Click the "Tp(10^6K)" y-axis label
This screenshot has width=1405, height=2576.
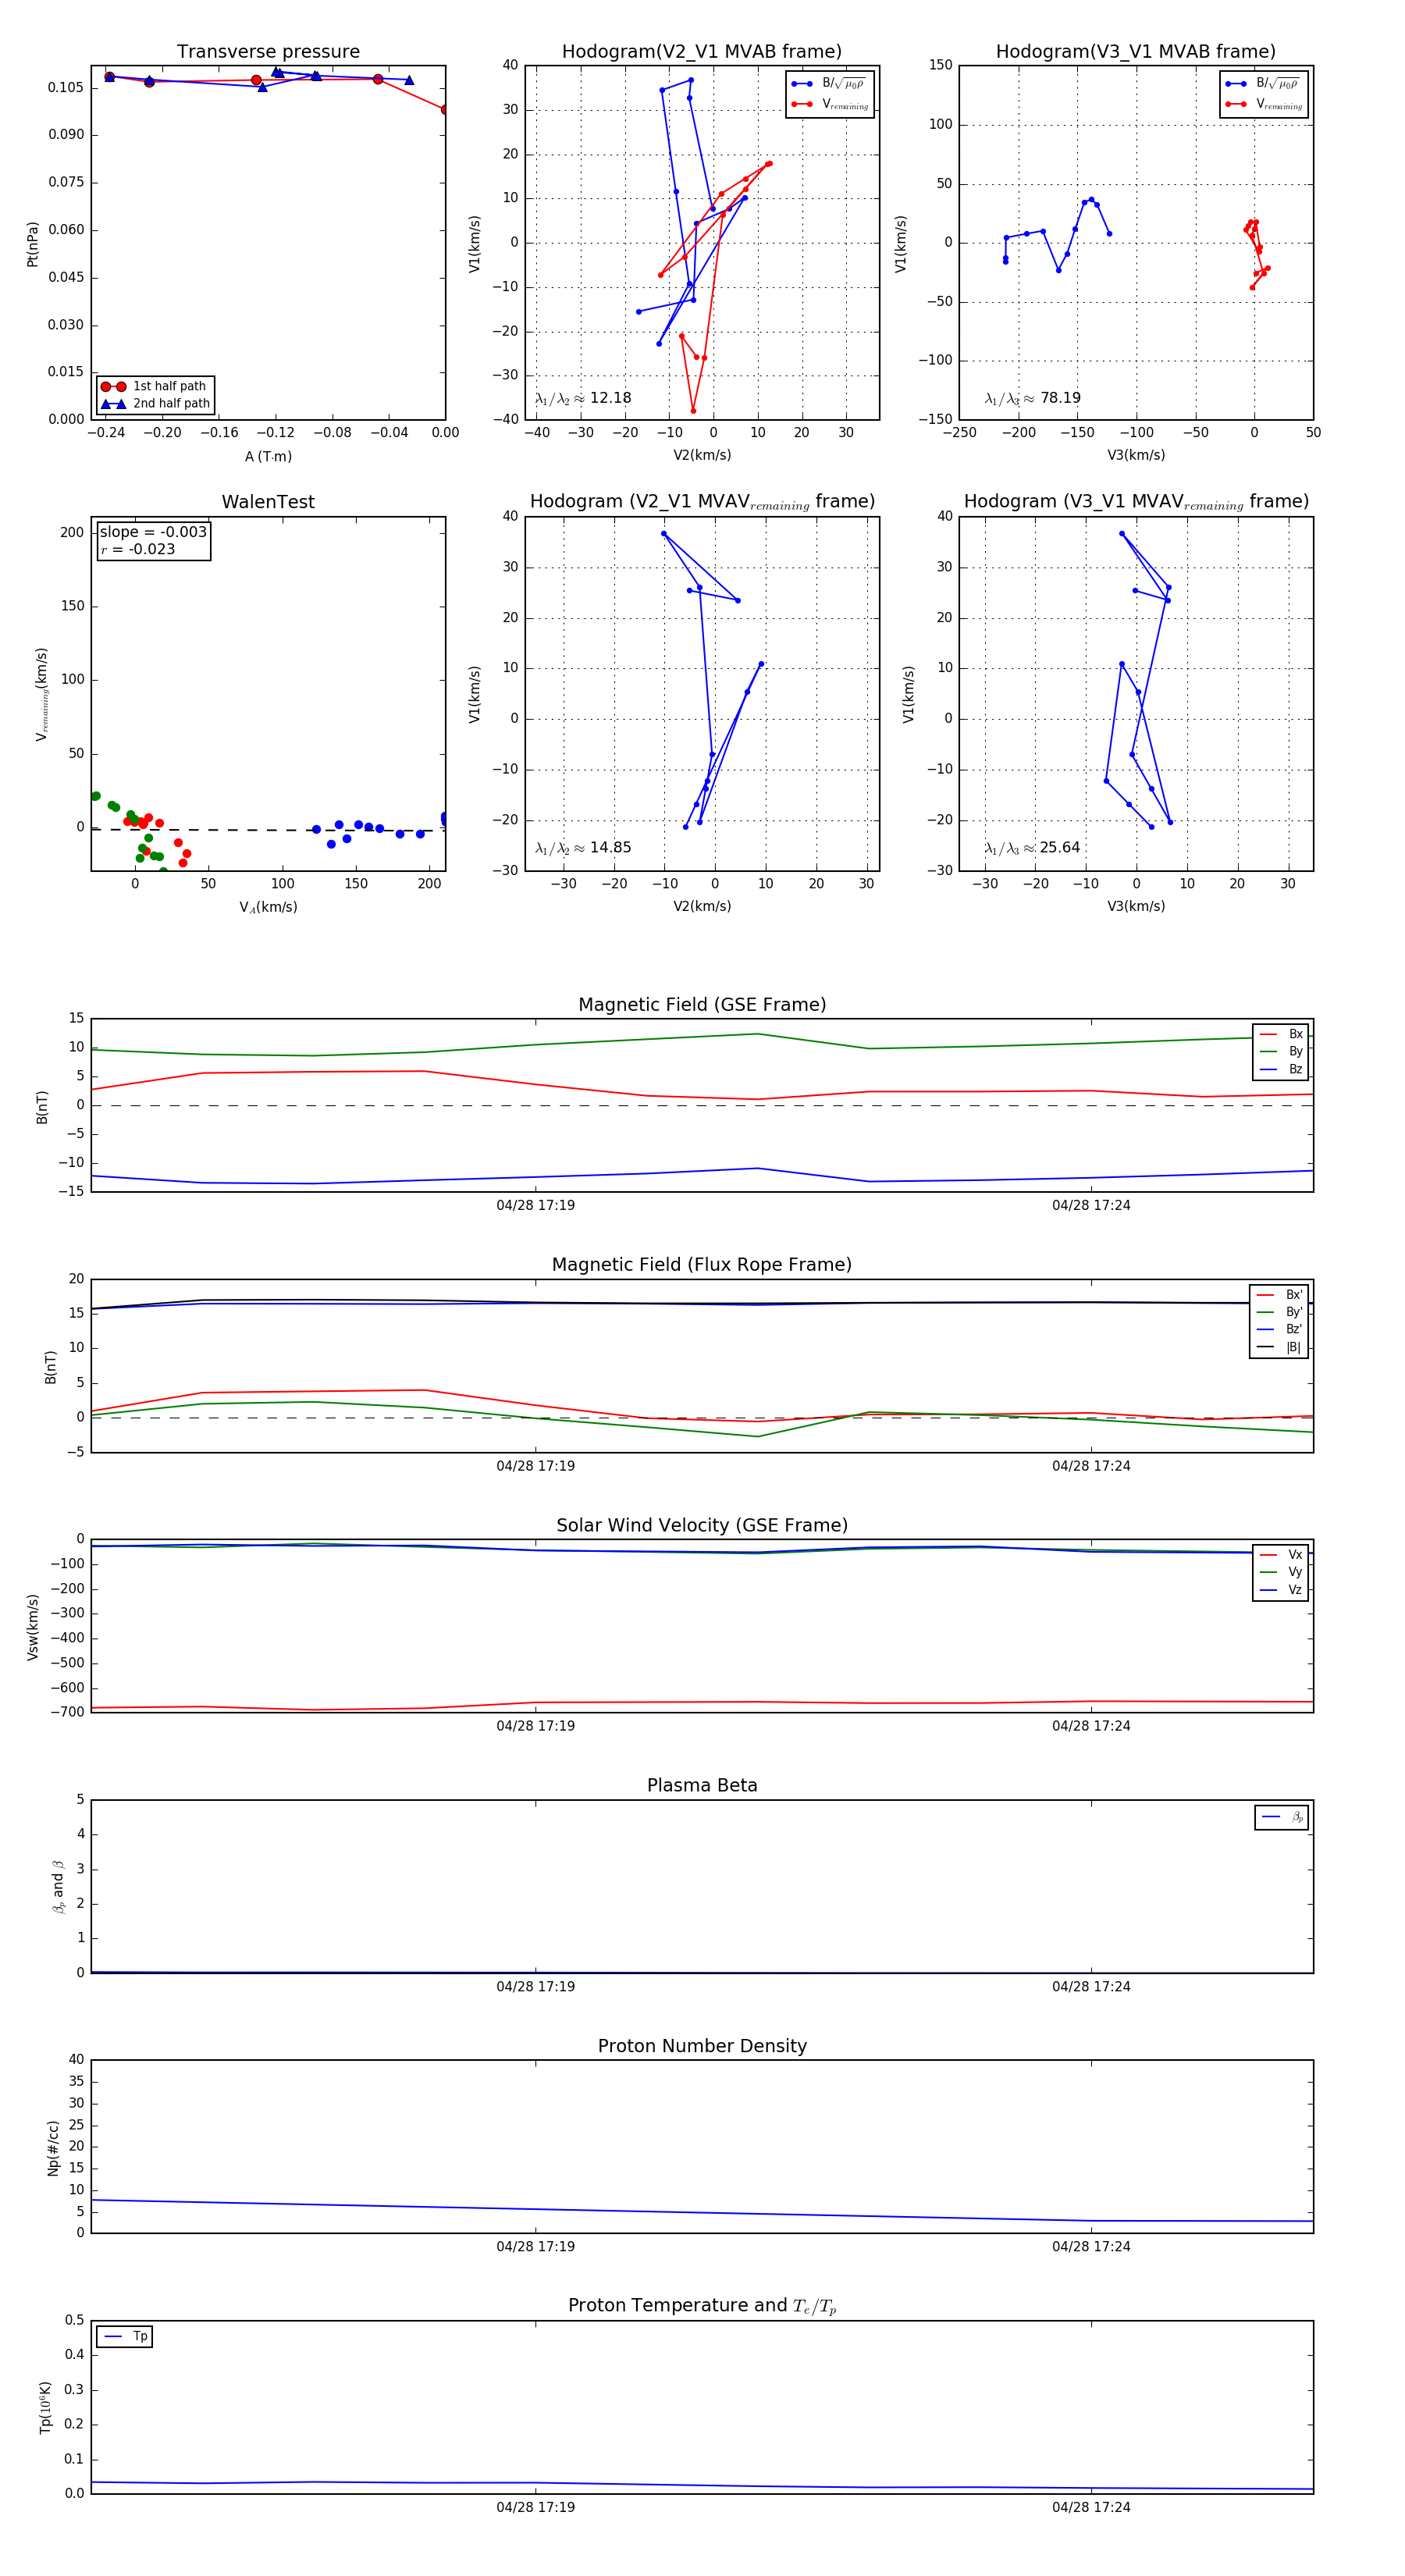pyautogui.click(x=45, y=2408)
